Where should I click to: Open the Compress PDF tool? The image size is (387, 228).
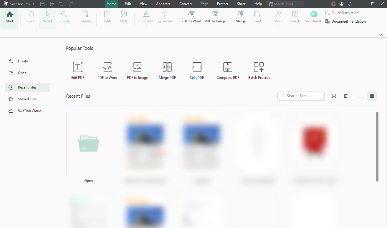[x=227, y=70]
